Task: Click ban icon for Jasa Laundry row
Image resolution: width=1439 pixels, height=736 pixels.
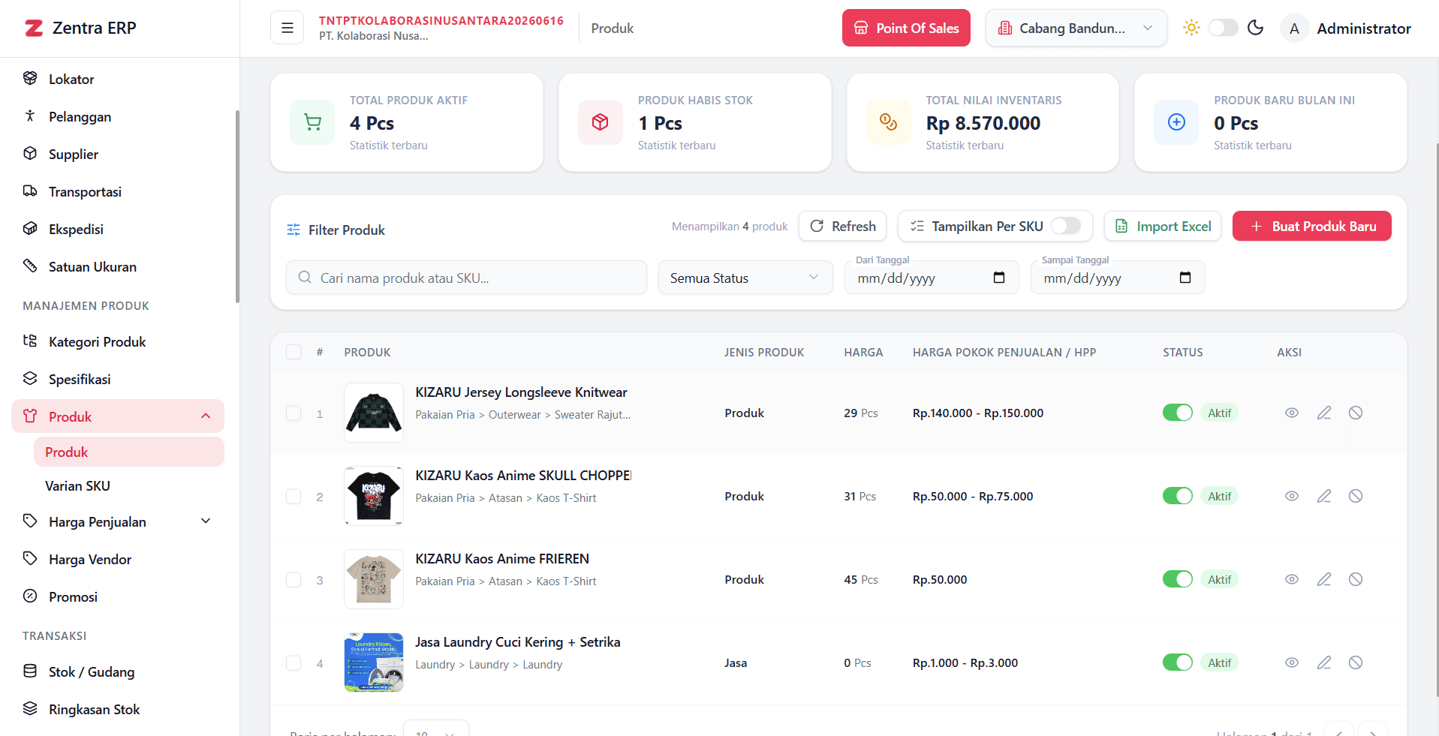Action: (x=1356, y=662)
